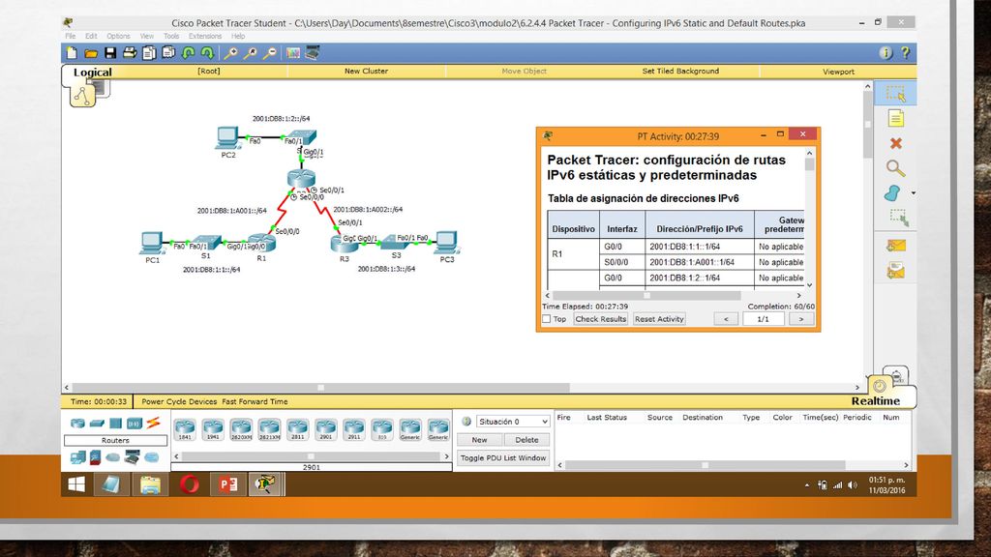This screenshot has height=557, width=991.
Task: Open the drawing palette icon
Action: (x=292, y=53)
